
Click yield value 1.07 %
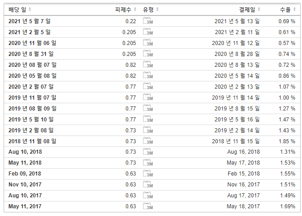pyautogui.click(x=287, y=87)
